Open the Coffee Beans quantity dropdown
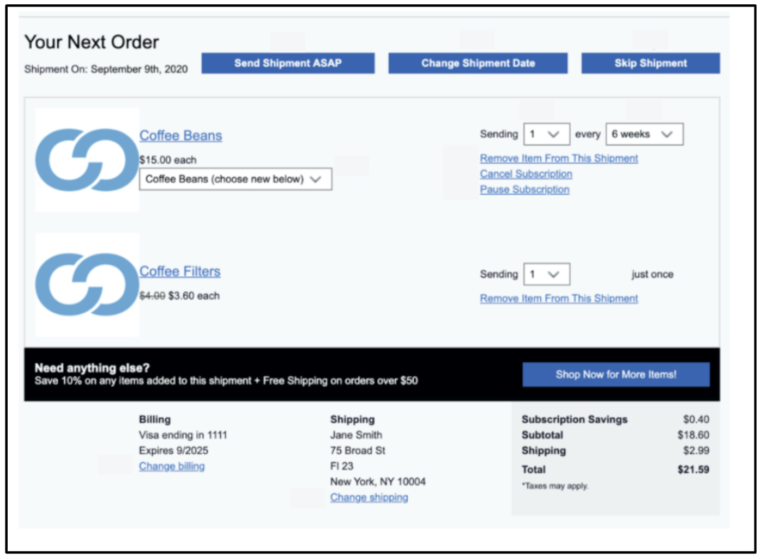761x559 pixels. pos(546,134)
